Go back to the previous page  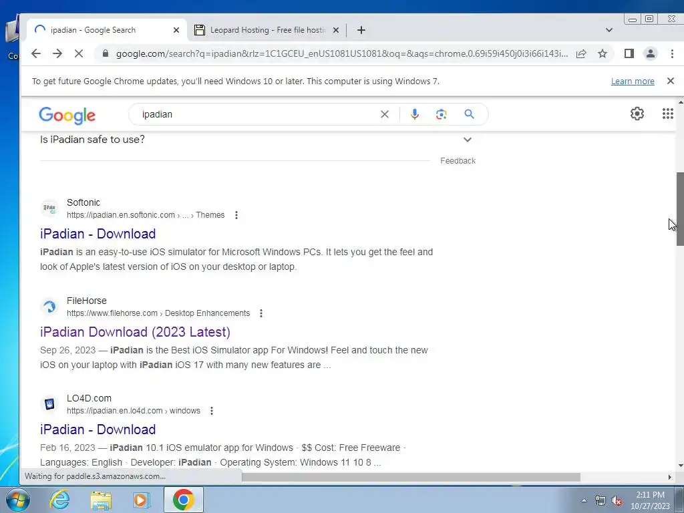(36, 53)
